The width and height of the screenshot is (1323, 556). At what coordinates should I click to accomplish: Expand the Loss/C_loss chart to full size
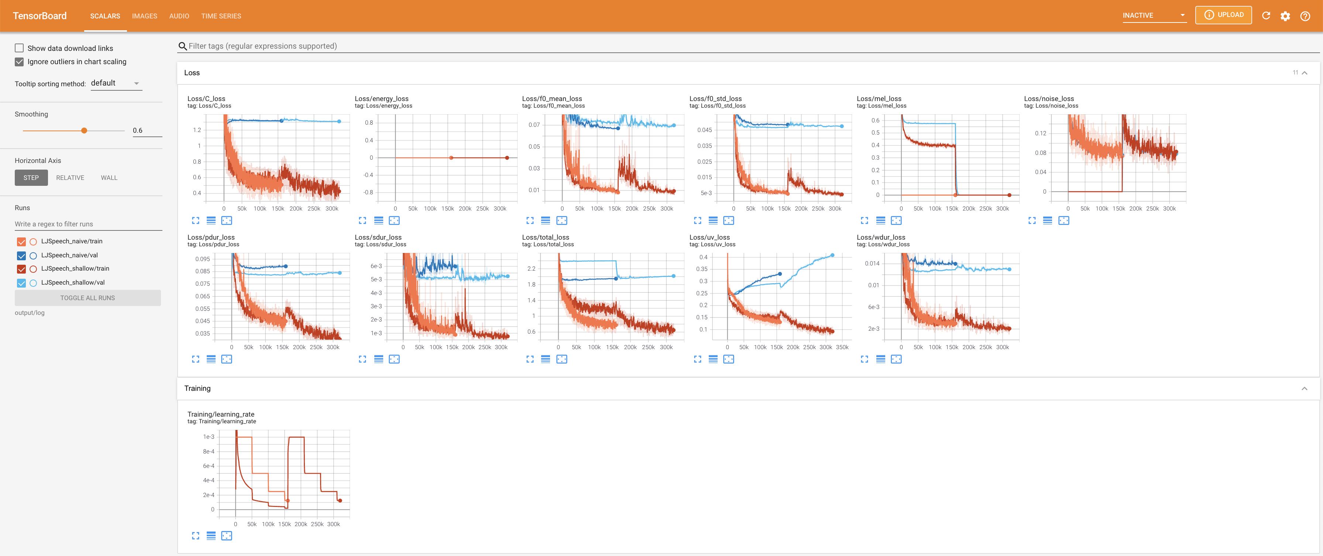tap(195, 220)
